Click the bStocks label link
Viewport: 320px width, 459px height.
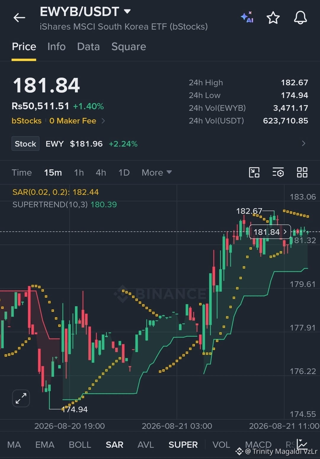click(x=26, y=121)
